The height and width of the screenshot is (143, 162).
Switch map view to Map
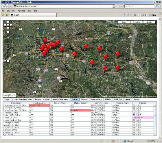pos(124,22)
